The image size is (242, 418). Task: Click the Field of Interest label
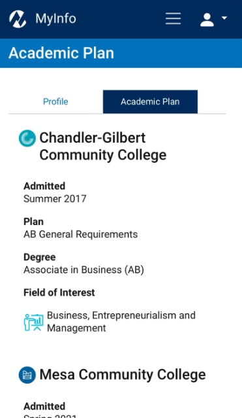(x=59, y=292)
